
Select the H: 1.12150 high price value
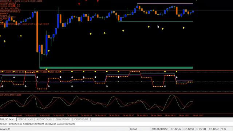coord(189,129)
